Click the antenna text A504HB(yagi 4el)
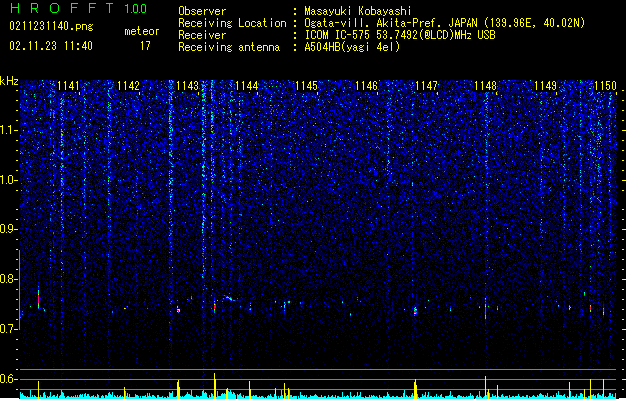The image size is (627, 399). pyautogui.click(x=352, y=47)
